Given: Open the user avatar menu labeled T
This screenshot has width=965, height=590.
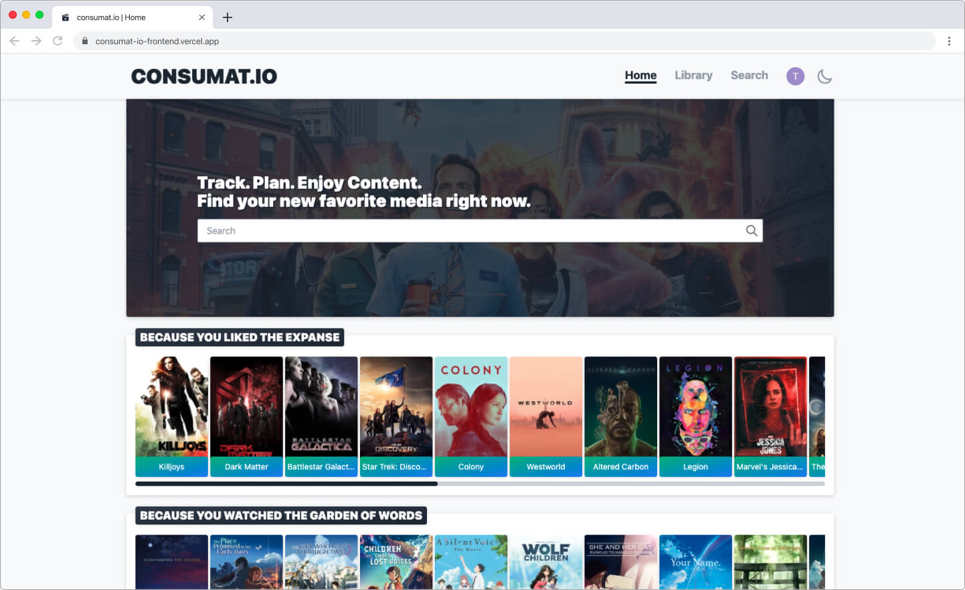Looking at the screenshot, I should 795,76.
